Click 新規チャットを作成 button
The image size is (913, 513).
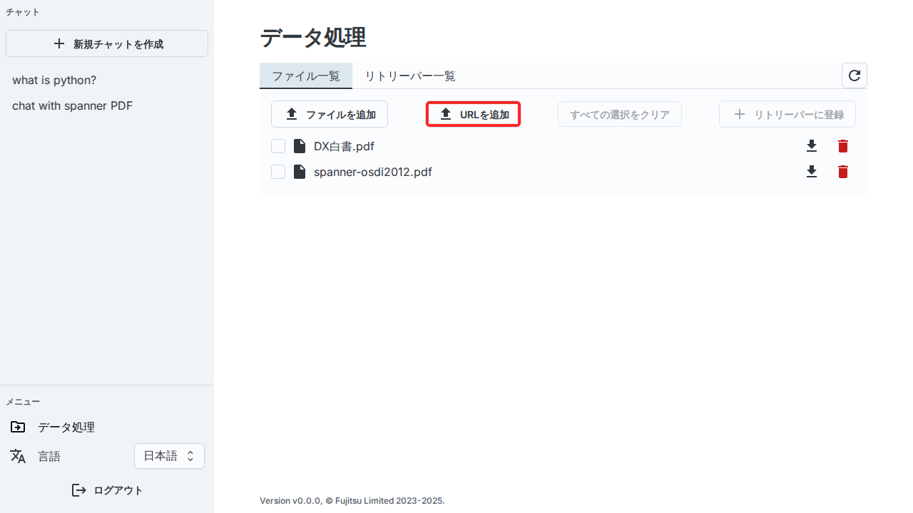coord(107,43)
